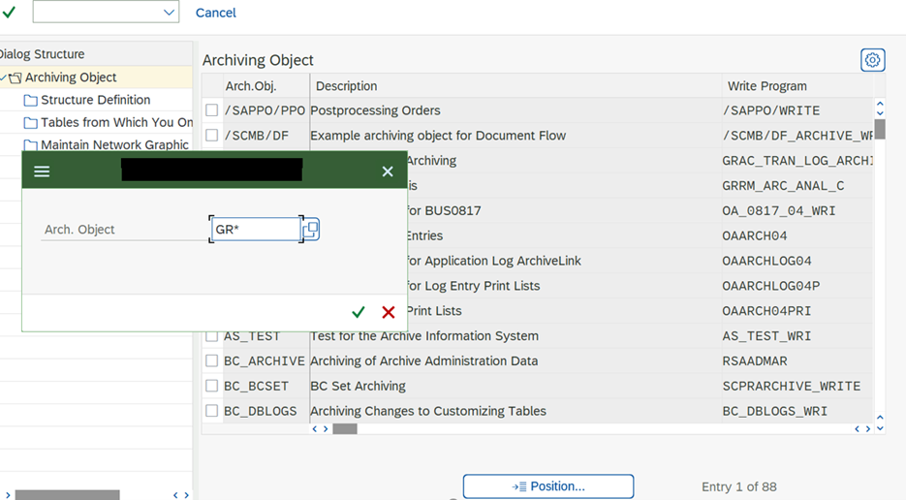Click the Position... button

coord(547,486)
